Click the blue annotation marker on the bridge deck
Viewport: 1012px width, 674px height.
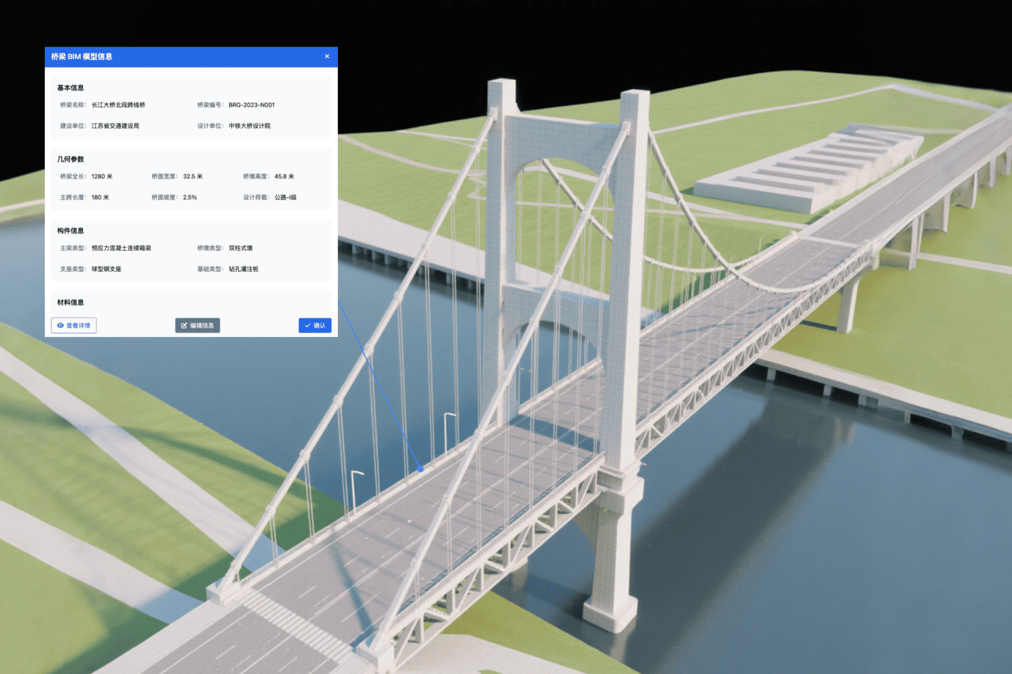click(x=420, y=468)
